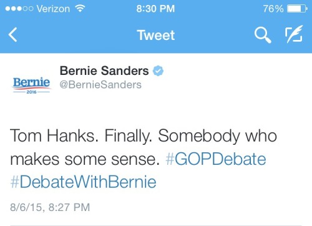Tap the words makes some sense

pyautogui.click(x=85, y=159)
